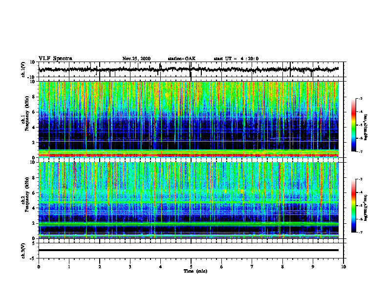Click the ch.2 color bar "log(PSD)" label
The width and height of the screenshot is (387, 299).
click(x=366, y=208)
